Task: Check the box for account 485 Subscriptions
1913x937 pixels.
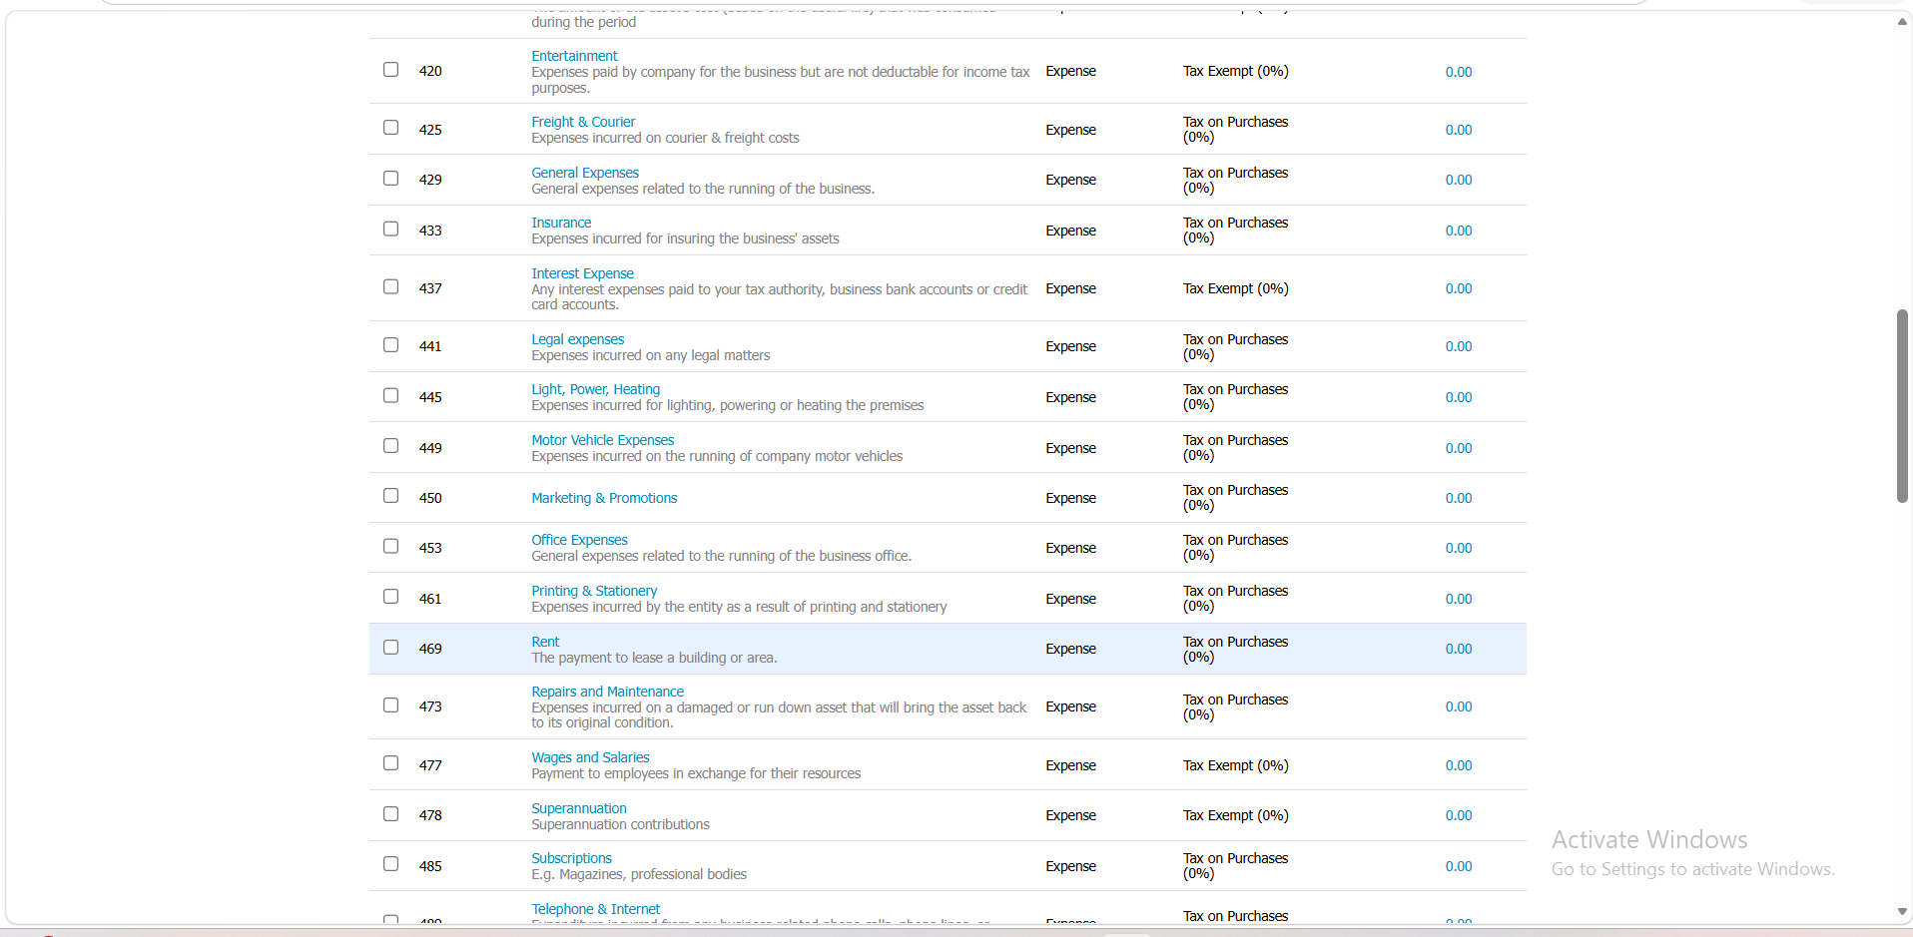Action: (x=390, y=864)
